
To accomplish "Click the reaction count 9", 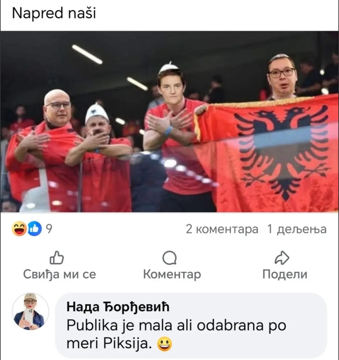I will click(49, 229).
